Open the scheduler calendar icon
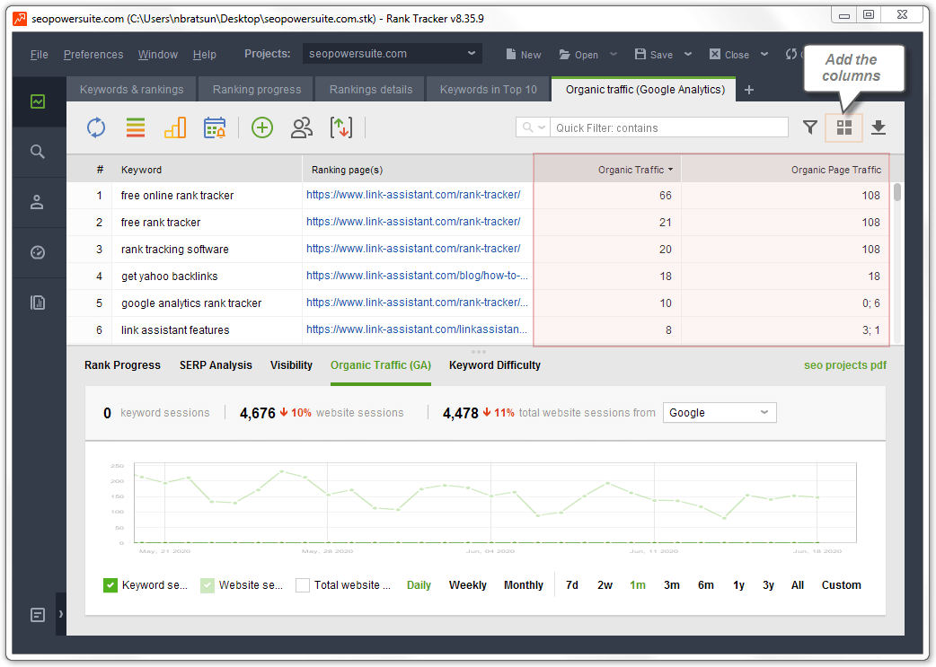Image resolution: width=936 pixels, height=667 pixels. coord(215,127)
